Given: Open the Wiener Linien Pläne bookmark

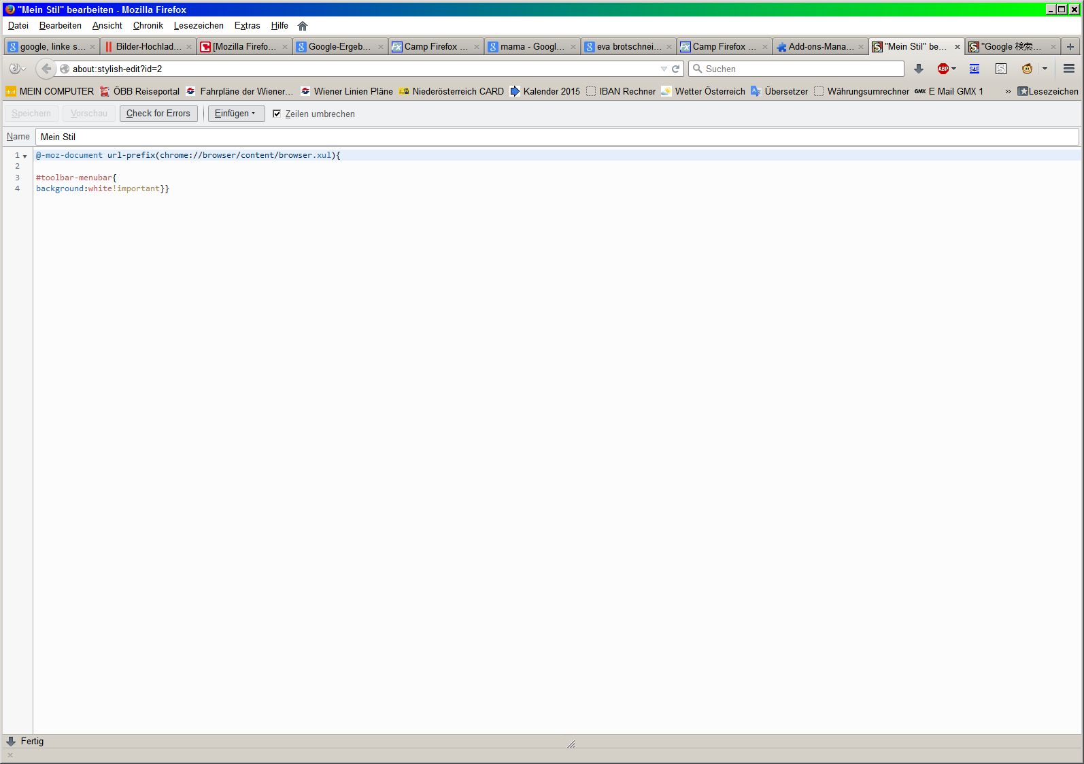Looking at the screenshot, I should coord(347,91).
